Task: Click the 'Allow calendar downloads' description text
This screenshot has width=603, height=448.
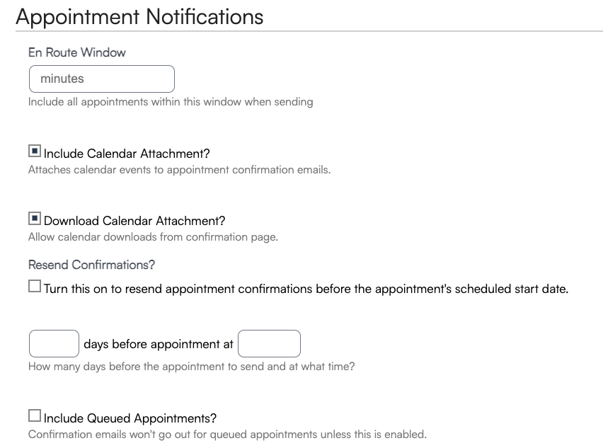Action: 153,237
